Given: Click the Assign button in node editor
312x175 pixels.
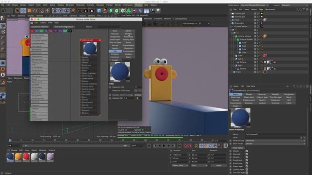Looking at the screenshot, I should [115, 60].
